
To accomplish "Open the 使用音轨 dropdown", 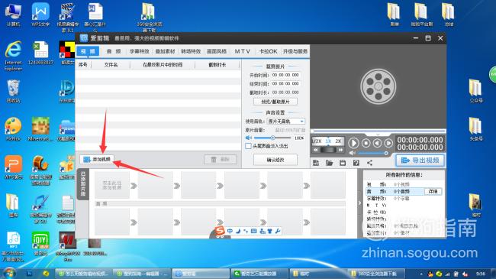I will point(286,122).
